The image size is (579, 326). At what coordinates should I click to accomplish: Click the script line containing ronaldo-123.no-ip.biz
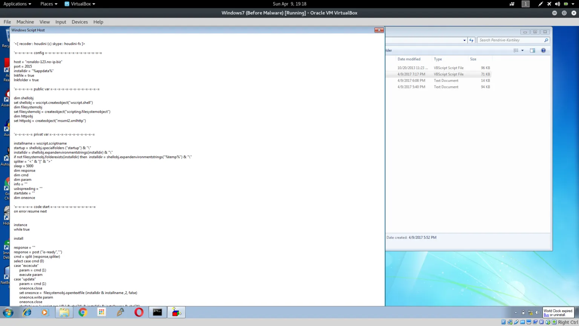pos(38,62)
